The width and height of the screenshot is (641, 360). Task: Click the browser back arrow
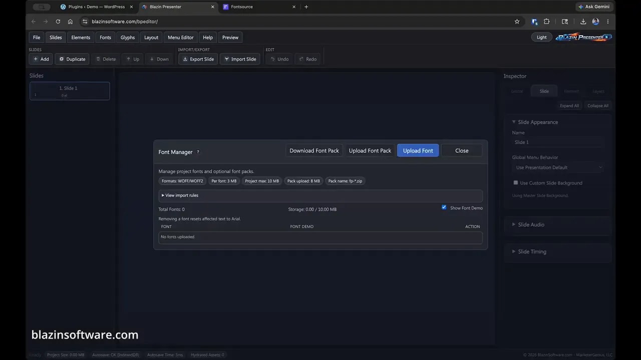pos(34,21)
